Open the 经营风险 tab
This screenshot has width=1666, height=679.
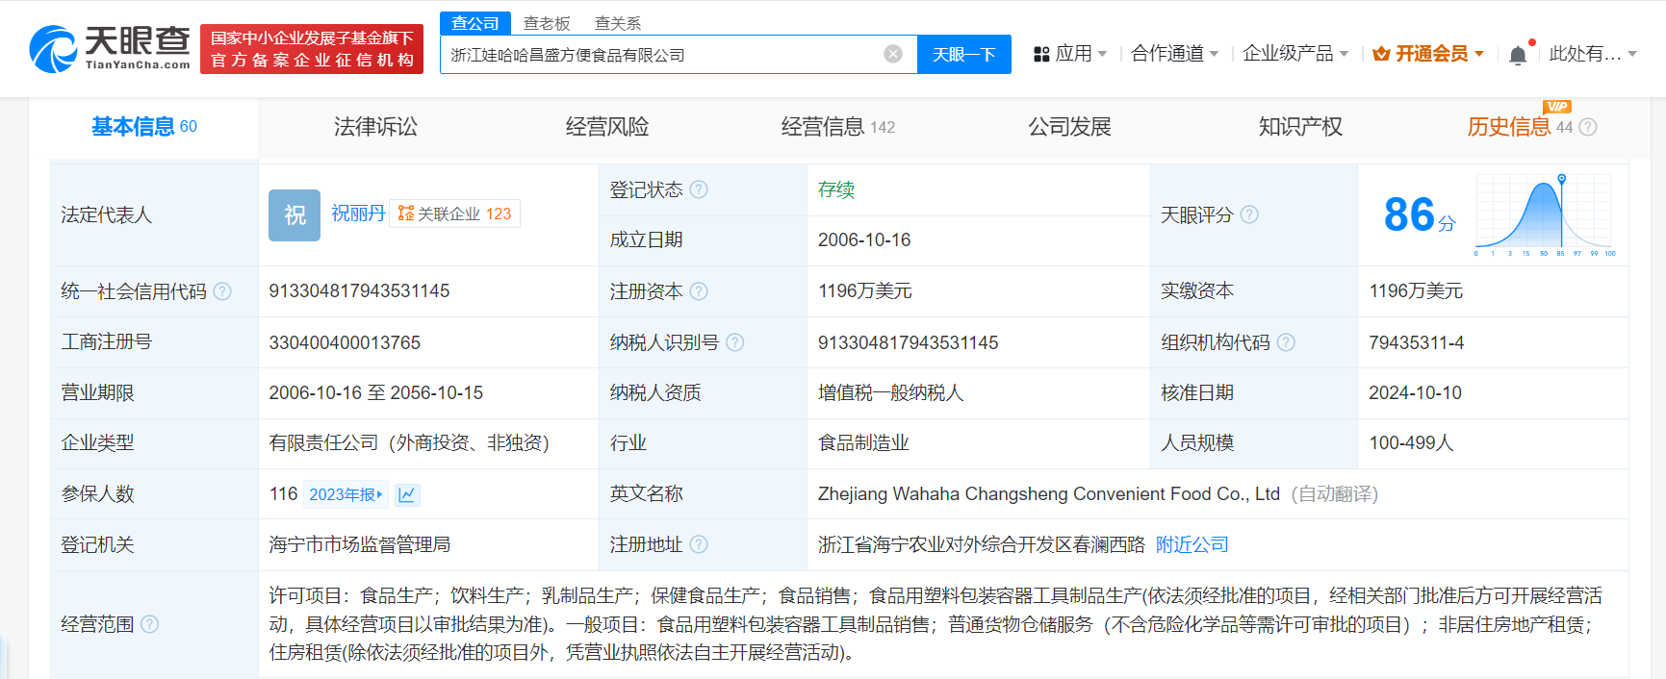(606, 127)
